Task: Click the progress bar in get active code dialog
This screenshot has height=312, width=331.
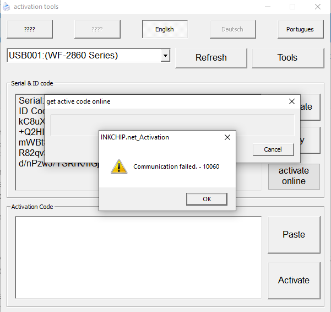Action: 172,125
